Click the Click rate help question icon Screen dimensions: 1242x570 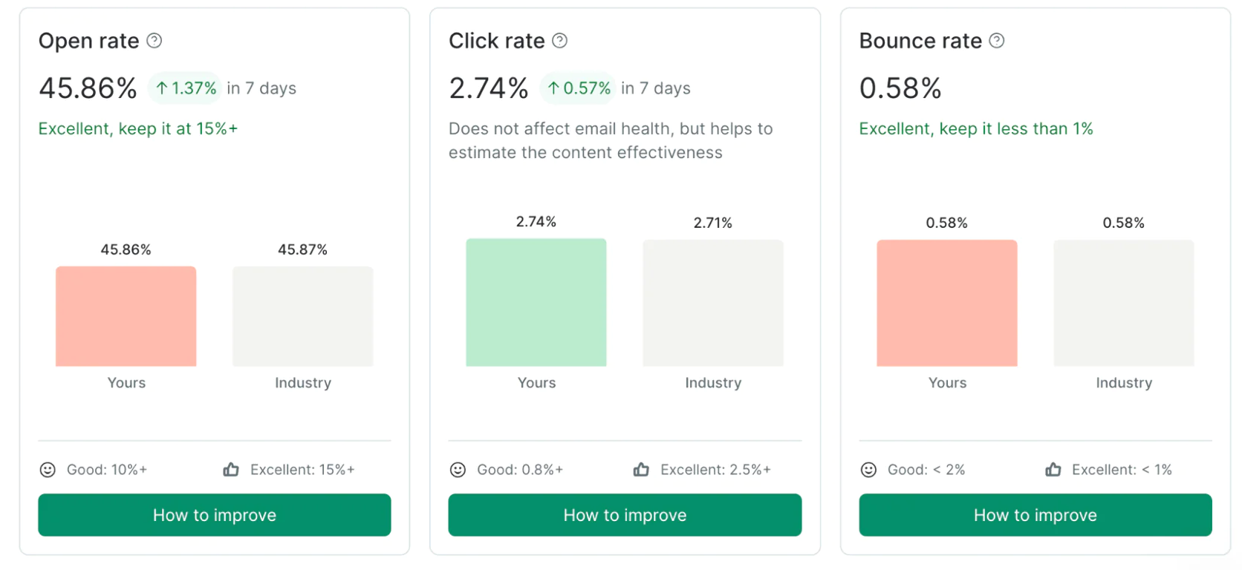click(560, 41)
